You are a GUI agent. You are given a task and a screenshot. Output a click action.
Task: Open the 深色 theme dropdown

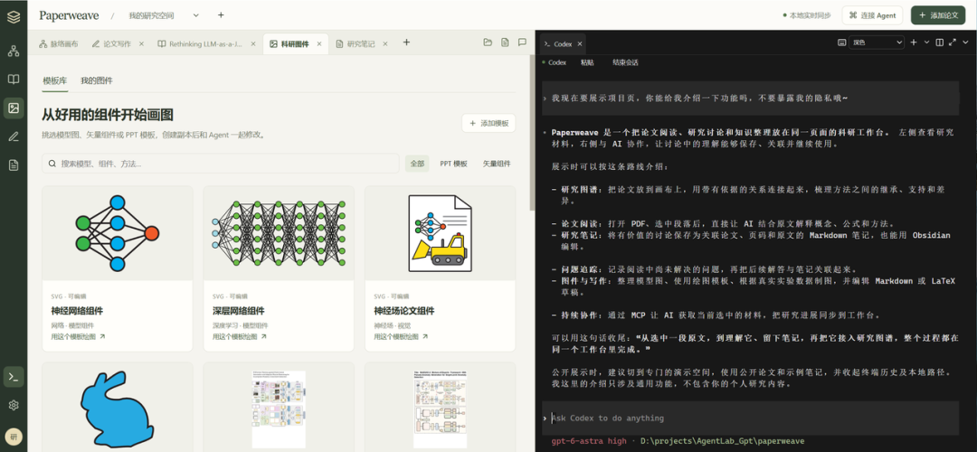pos(877,42)
